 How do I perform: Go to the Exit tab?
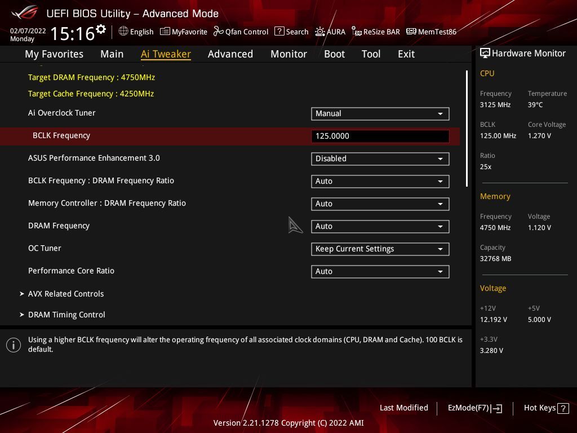point(406,54)
